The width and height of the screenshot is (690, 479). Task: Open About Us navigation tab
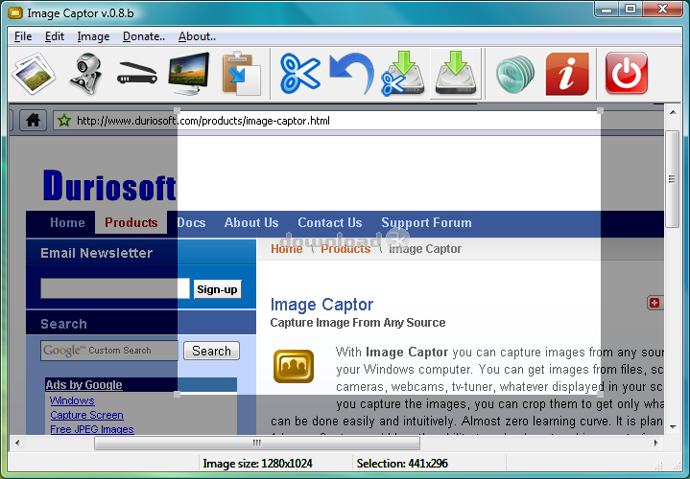[x=251, y=222]
